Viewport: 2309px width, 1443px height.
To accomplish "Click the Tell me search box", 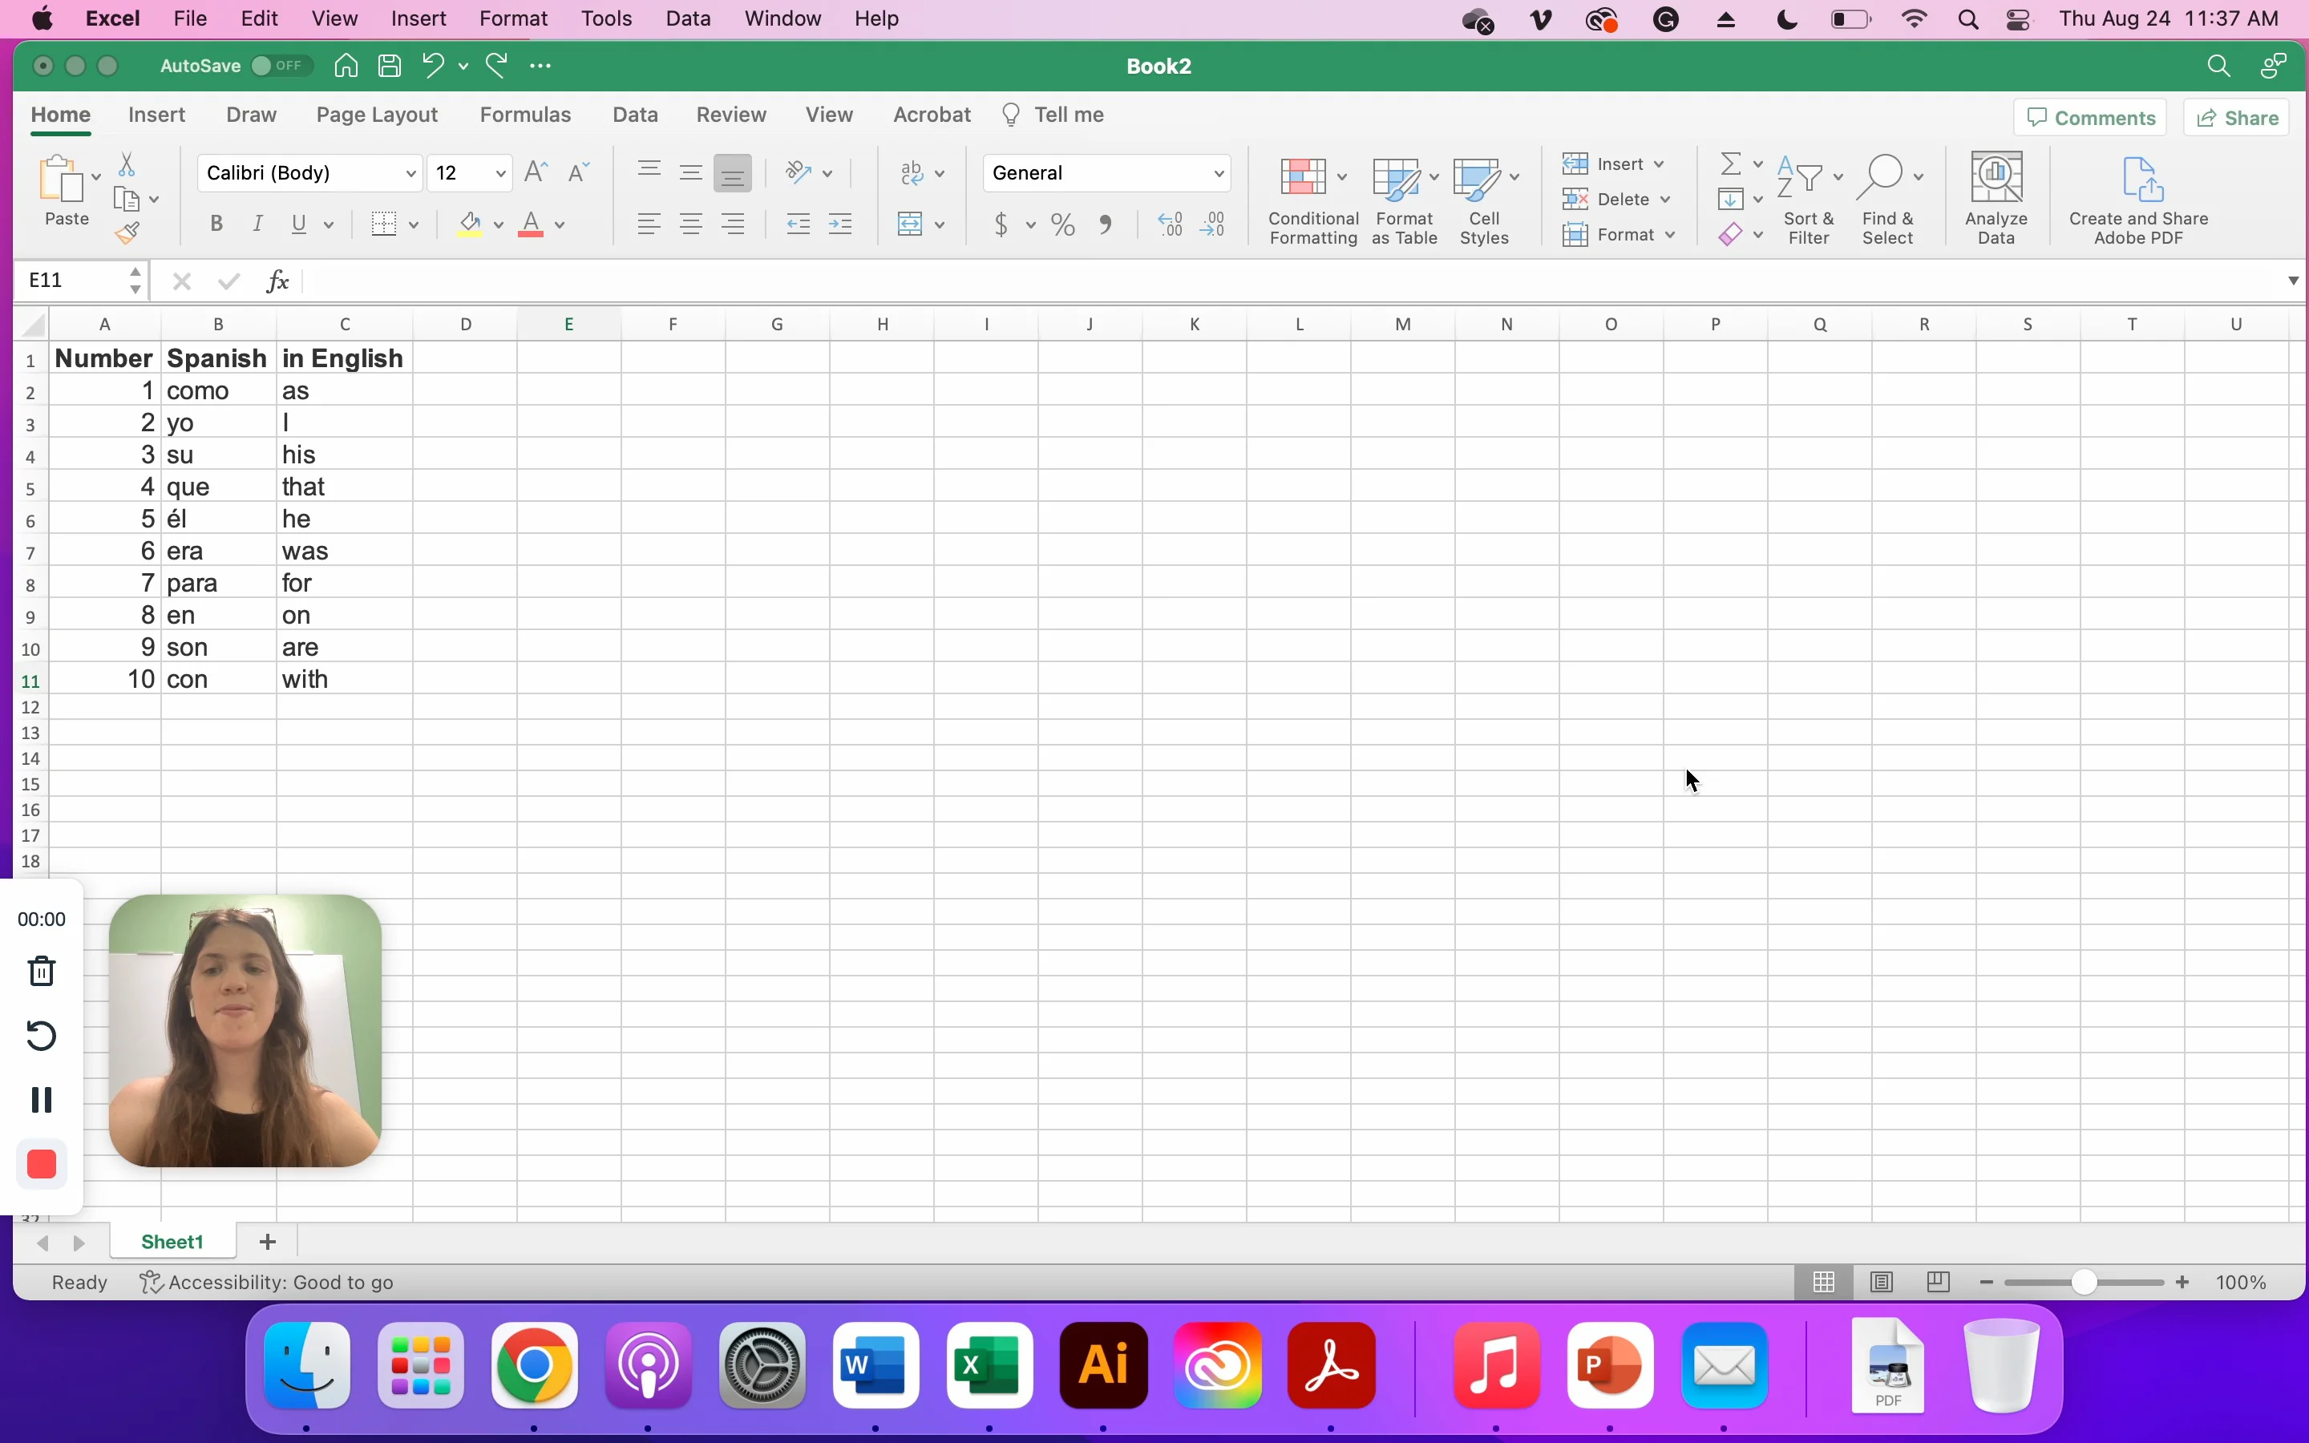I will [x=1053, y=115].
